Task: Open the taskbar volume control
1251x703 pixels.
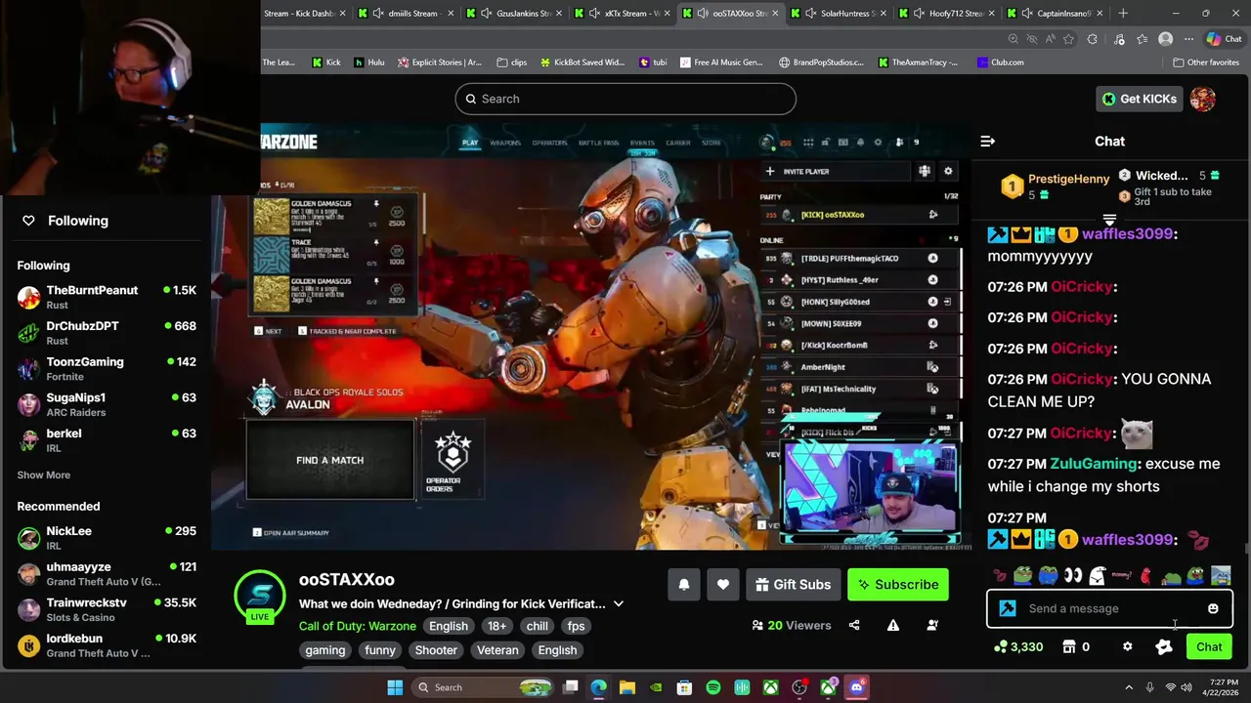Action: pos(1186,687)
